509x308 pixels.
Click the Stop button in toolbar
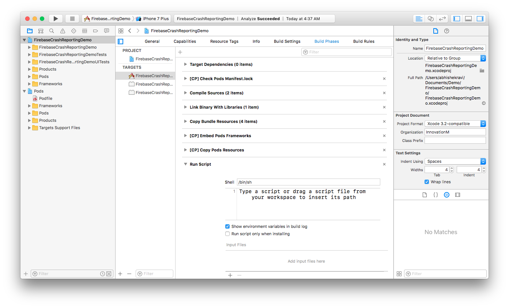(x=72, y=19)
